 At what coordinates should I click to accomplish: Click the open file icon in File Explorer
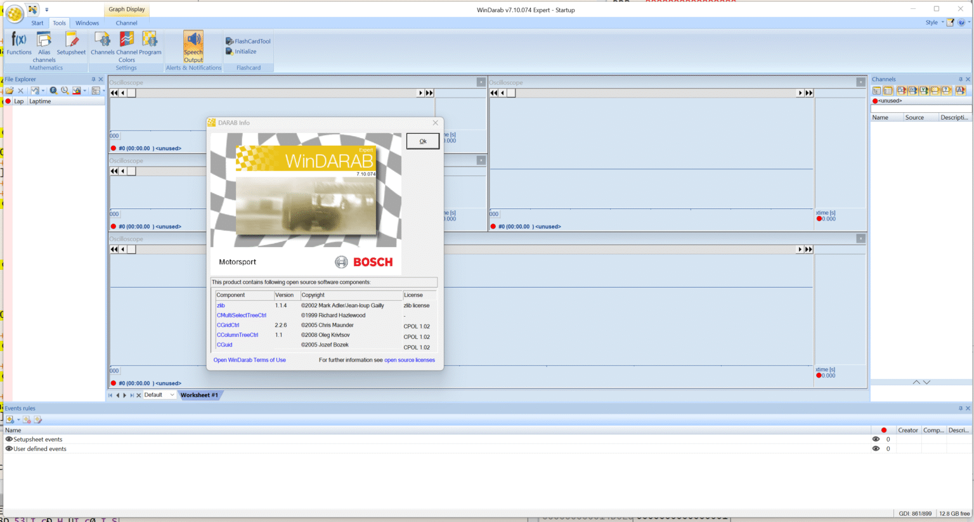[x=10, y=91]
